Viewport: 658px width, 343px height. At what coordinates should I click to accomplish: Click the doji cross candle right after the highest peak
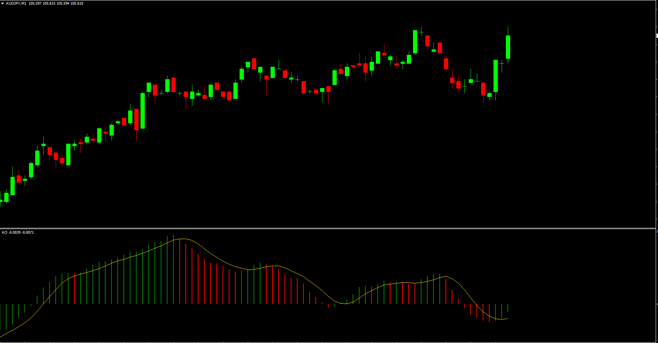(x=421, y=32)
